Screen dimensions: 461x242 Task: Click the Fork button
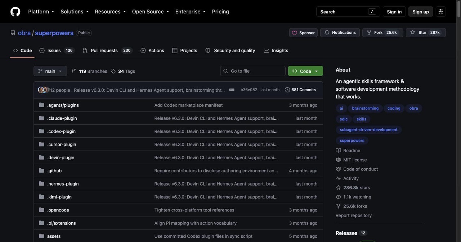[x=383, y=33]
